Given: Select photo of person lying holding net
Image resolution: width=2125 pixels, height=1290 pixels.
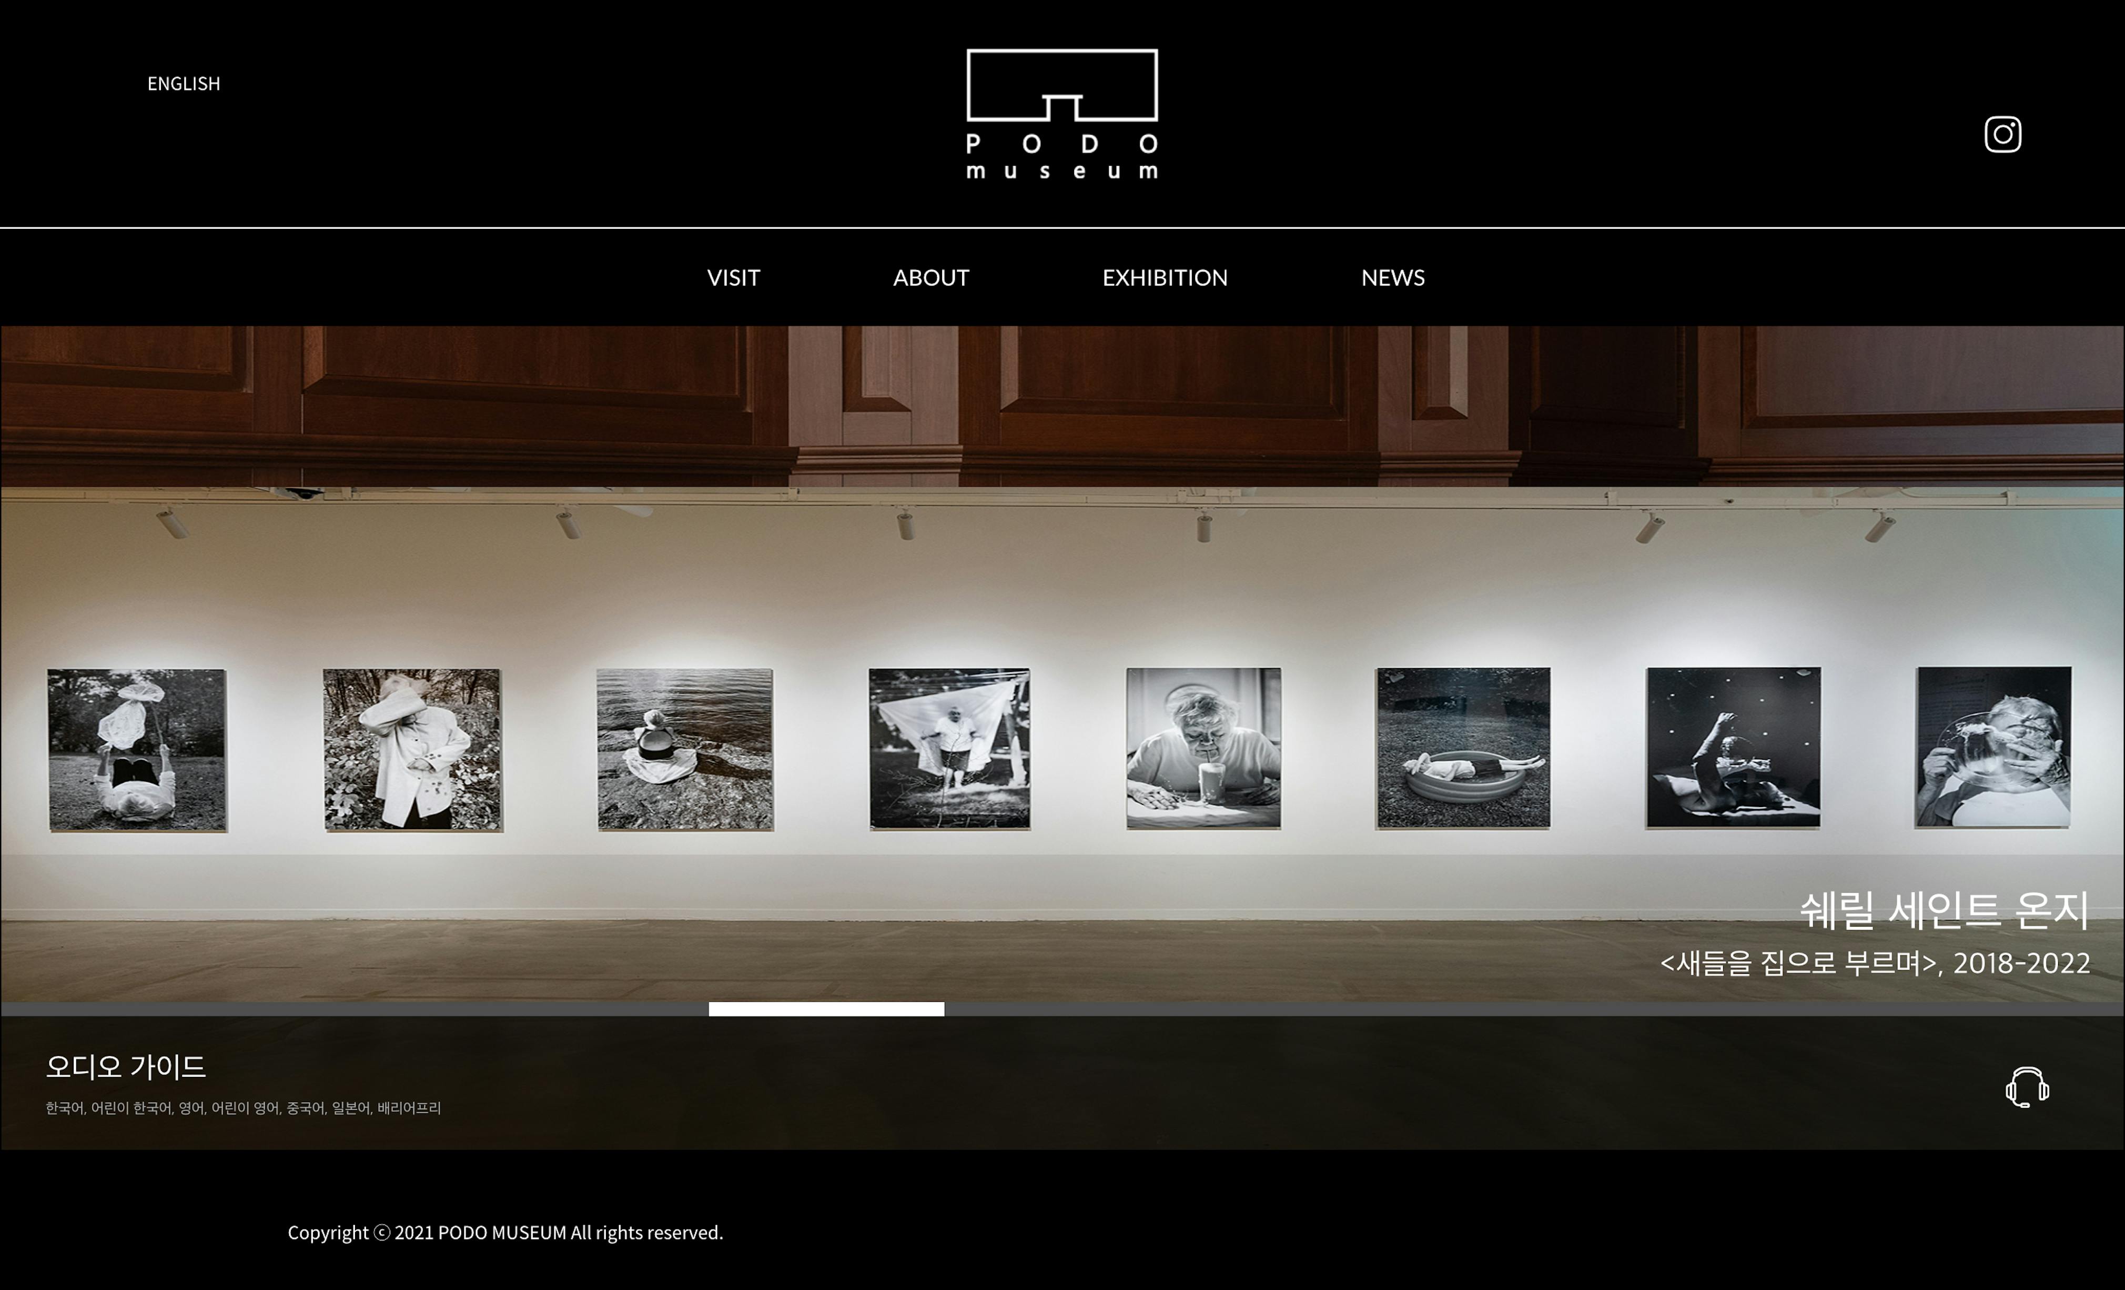Looking at the screenshot, I should point(137,750).
